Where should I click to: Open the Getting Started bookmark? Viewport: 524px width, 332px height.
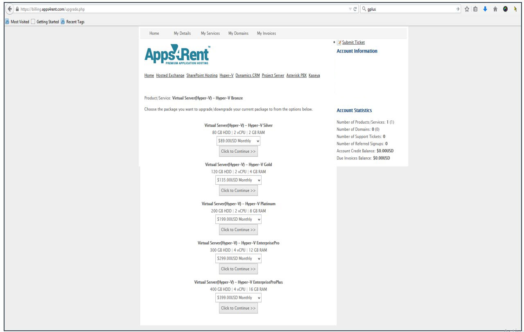point(45,22)
